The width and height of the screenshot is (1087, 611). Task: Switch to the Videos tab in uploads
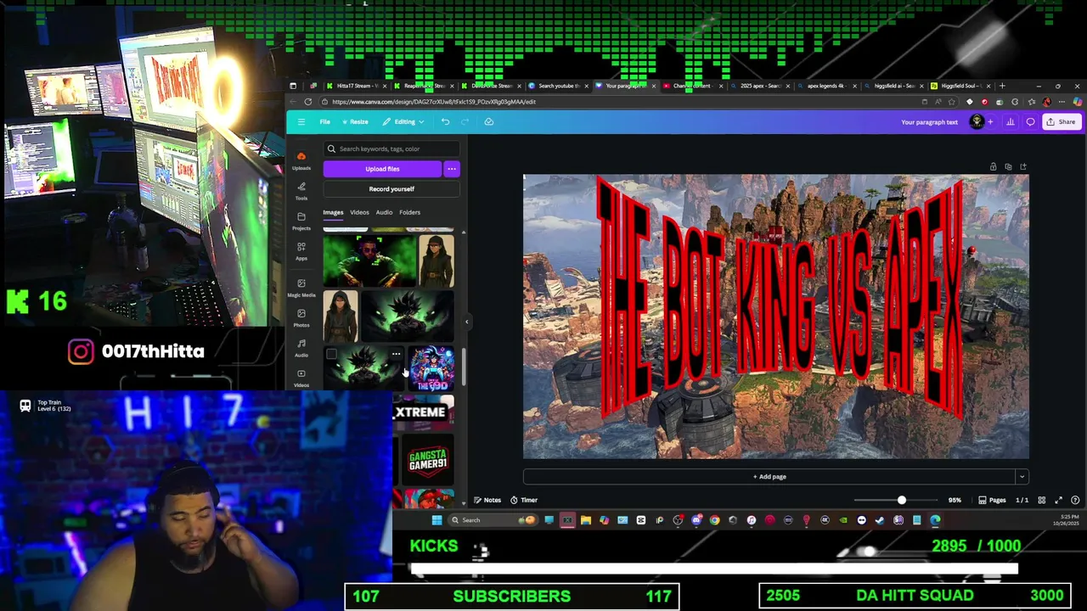[x=359, y=212]
